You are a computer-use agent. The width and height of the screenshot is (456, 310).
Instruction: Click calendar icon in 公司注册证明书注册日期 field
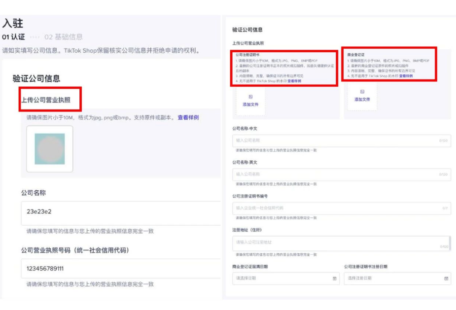[x=447, y=278]
